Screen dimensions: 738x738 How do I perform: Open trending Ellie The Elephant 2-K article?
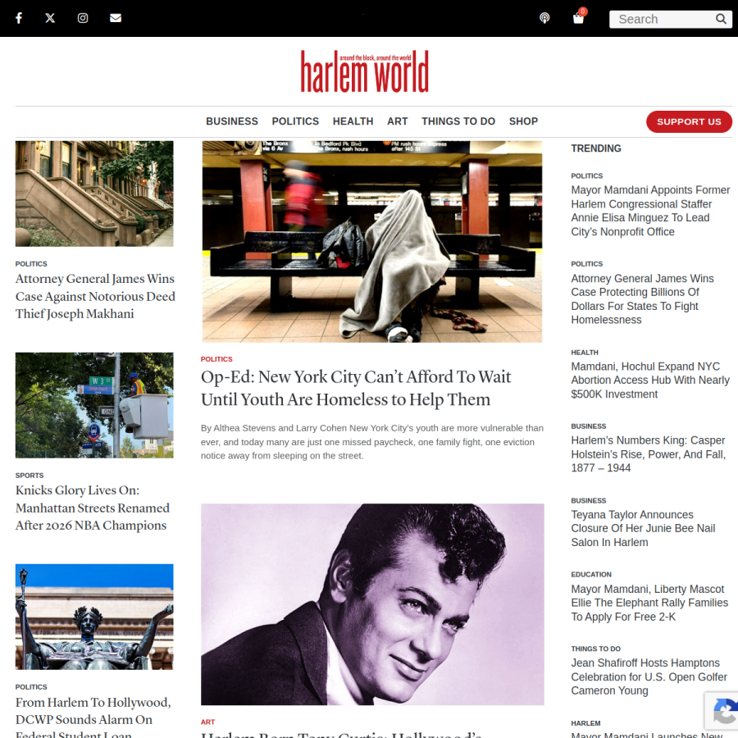pyautogui.click(x=649, y=603)
